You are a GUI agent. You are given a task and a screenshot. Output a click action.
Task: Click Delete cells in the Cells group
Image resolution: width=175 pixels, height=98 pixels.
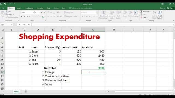tap(130, 14)
